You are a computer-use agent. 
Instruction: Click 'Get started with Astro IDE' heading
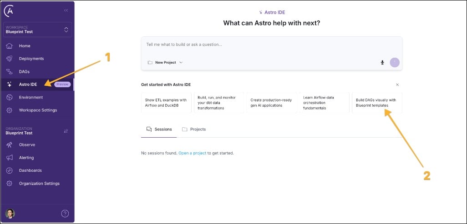[x=166, y=85]
